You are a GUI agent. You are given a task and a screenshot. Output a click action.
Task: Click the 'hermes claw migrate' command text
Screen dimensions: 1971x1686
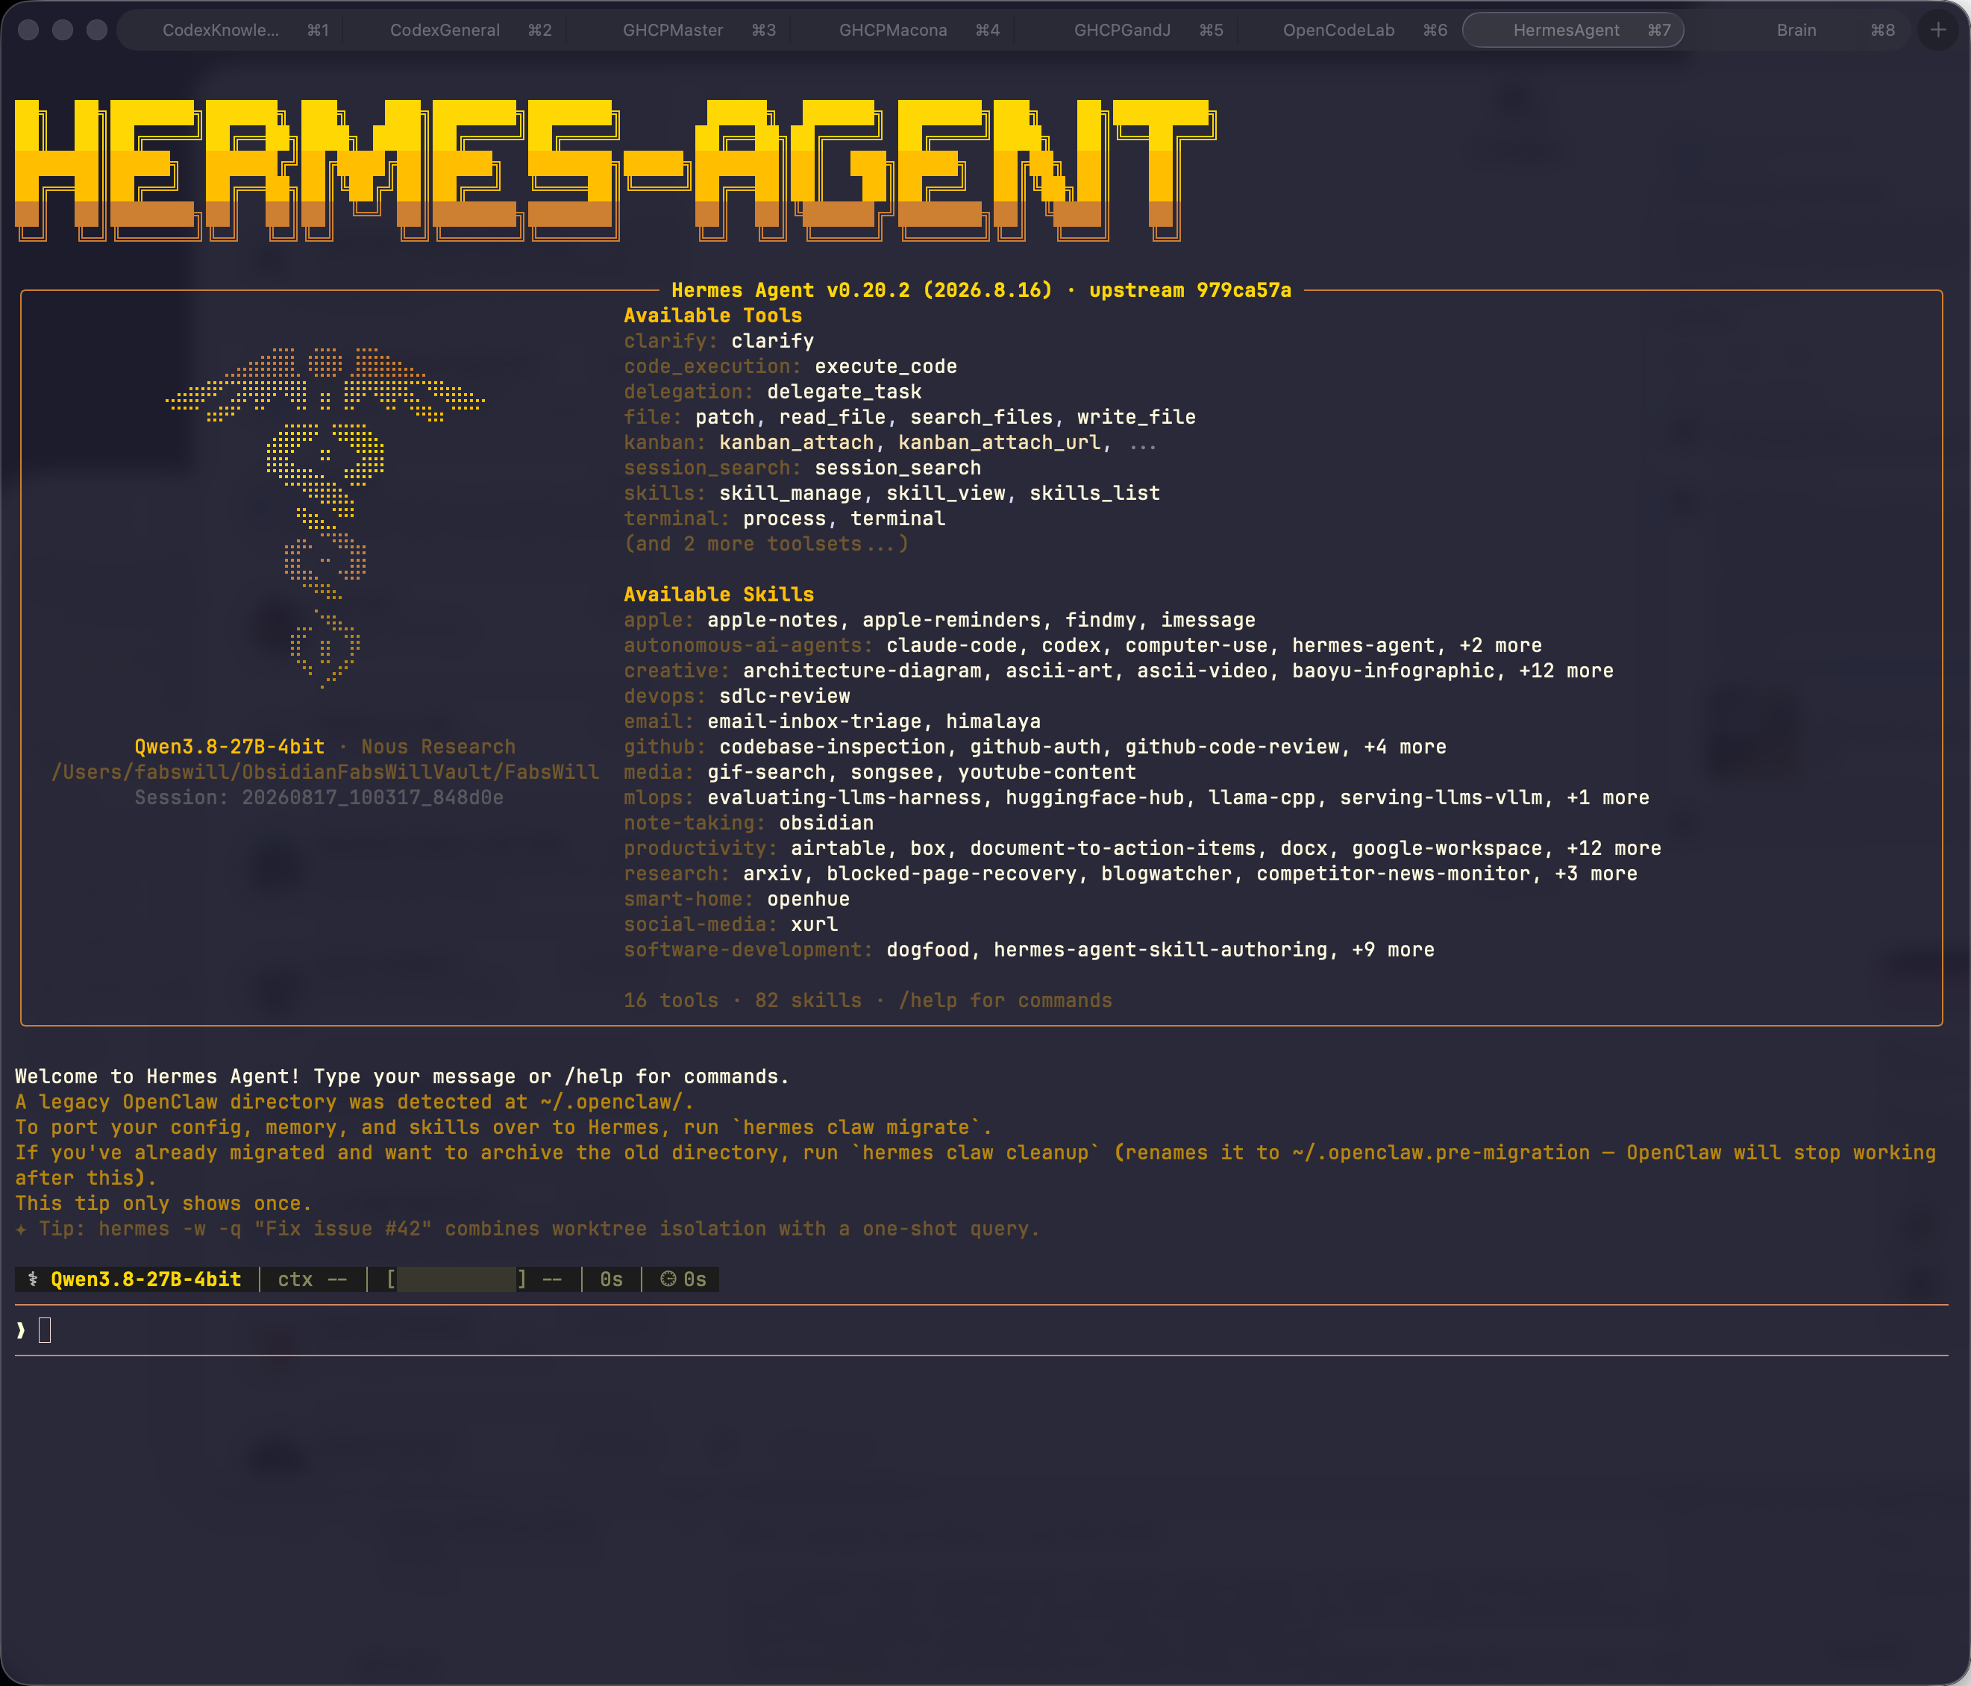[856, 1127]
